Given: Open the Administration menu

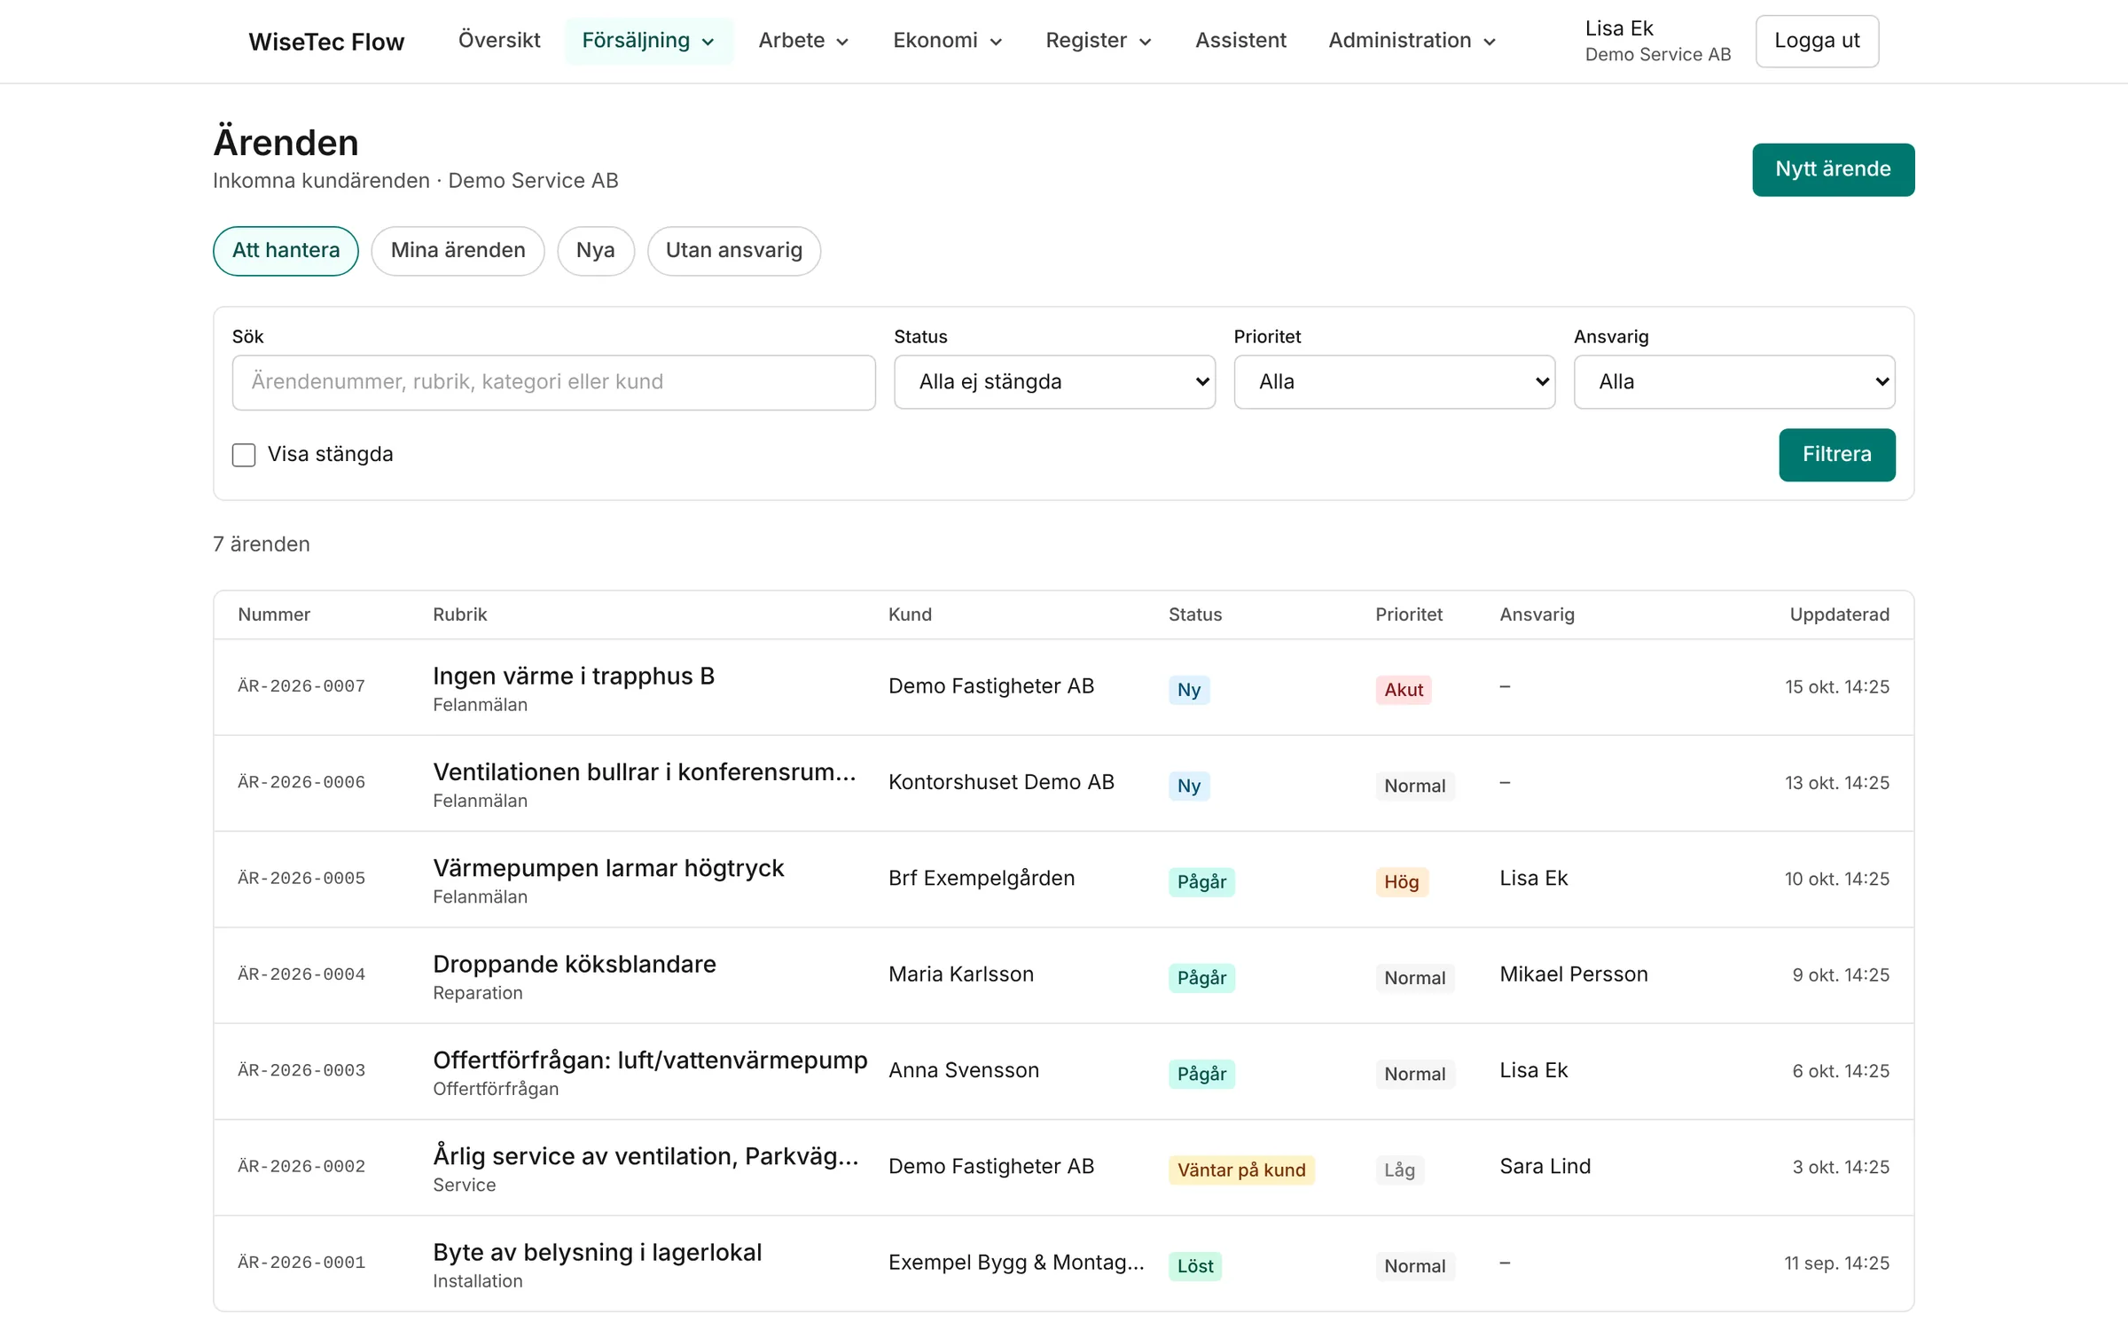Looking at the screenshot, I should point(1412,41).
